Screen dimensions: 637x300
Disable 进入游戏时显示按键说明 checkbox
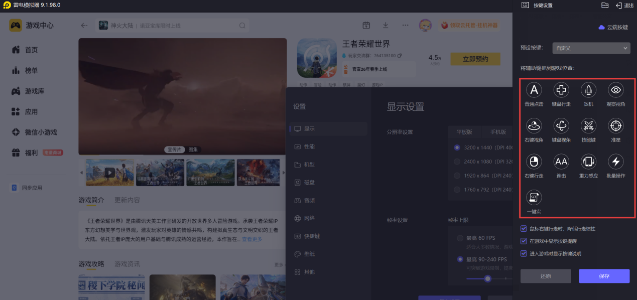point(524,254)
